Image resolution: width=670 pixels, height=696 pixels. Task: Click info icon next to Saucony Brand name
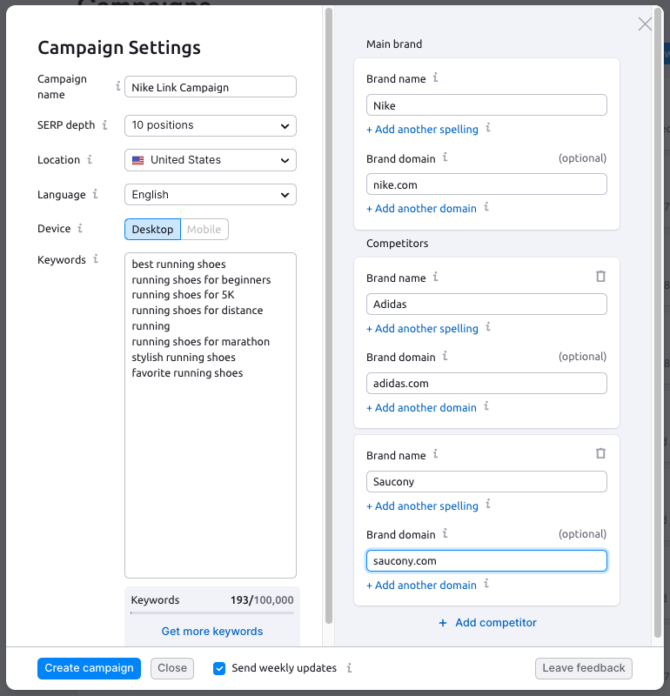click(x=436, y=454)
